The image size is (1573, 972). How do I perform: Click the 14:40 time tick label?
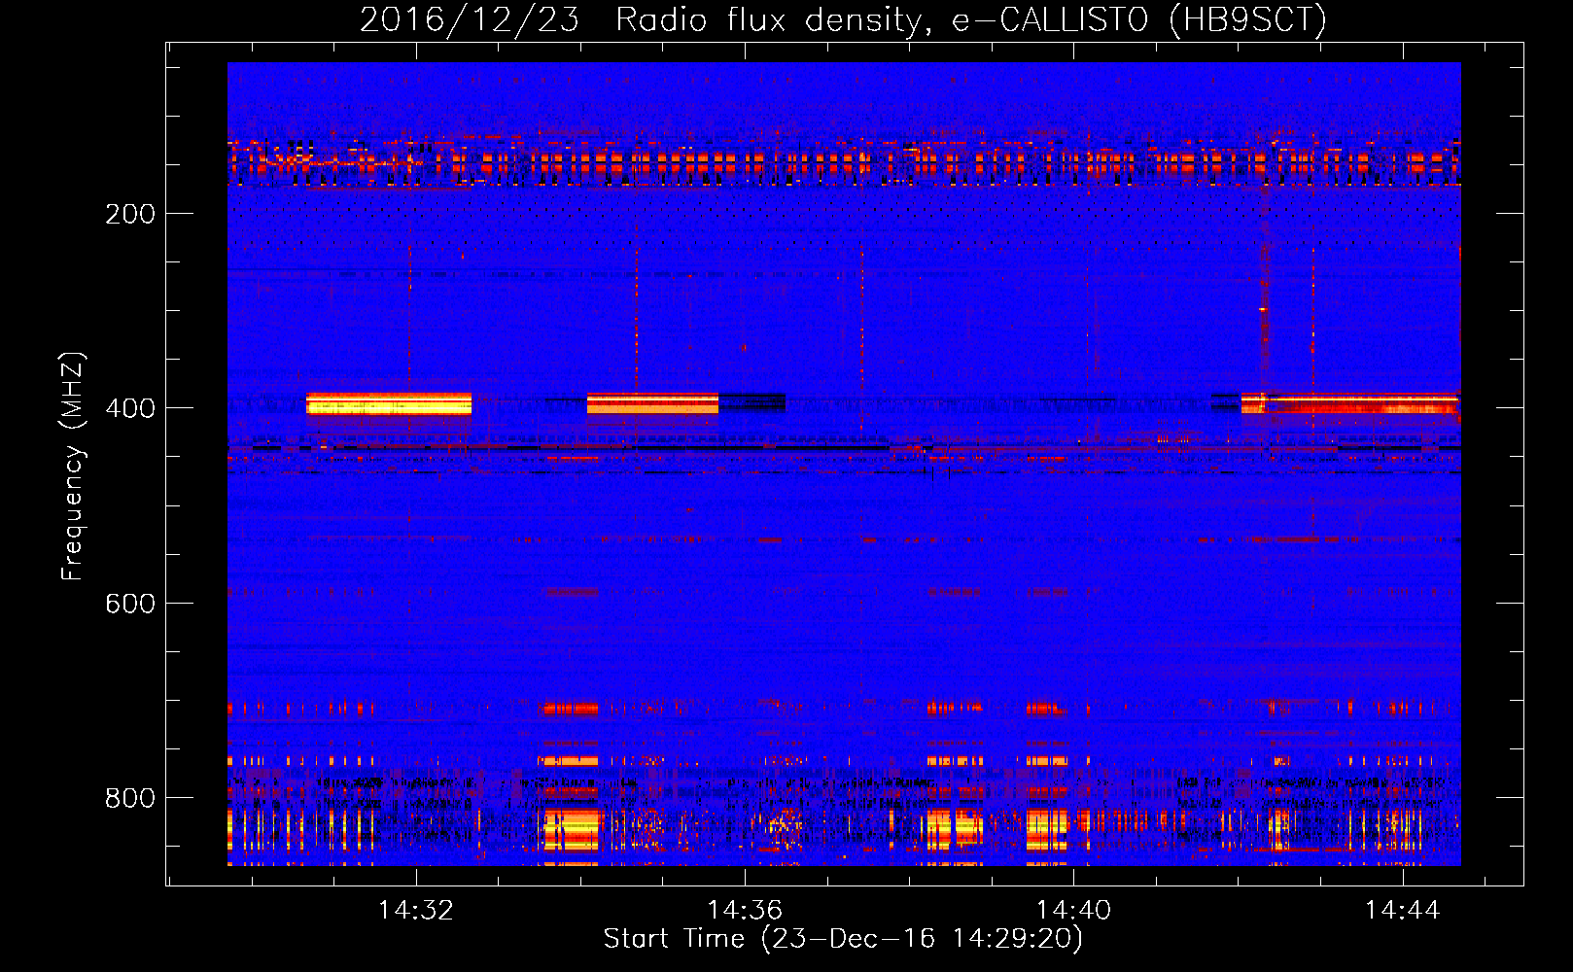[1073, 911]
